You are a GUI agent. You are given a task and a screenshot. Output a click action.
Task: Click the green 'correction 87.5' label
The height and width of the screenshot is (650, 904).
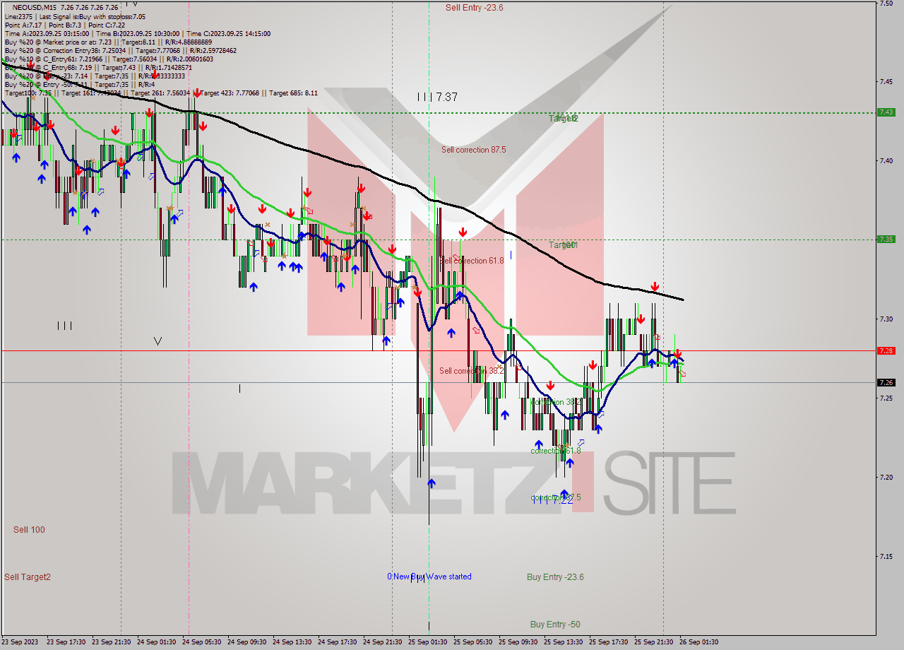pyautogui.click(x=556, y=497)
